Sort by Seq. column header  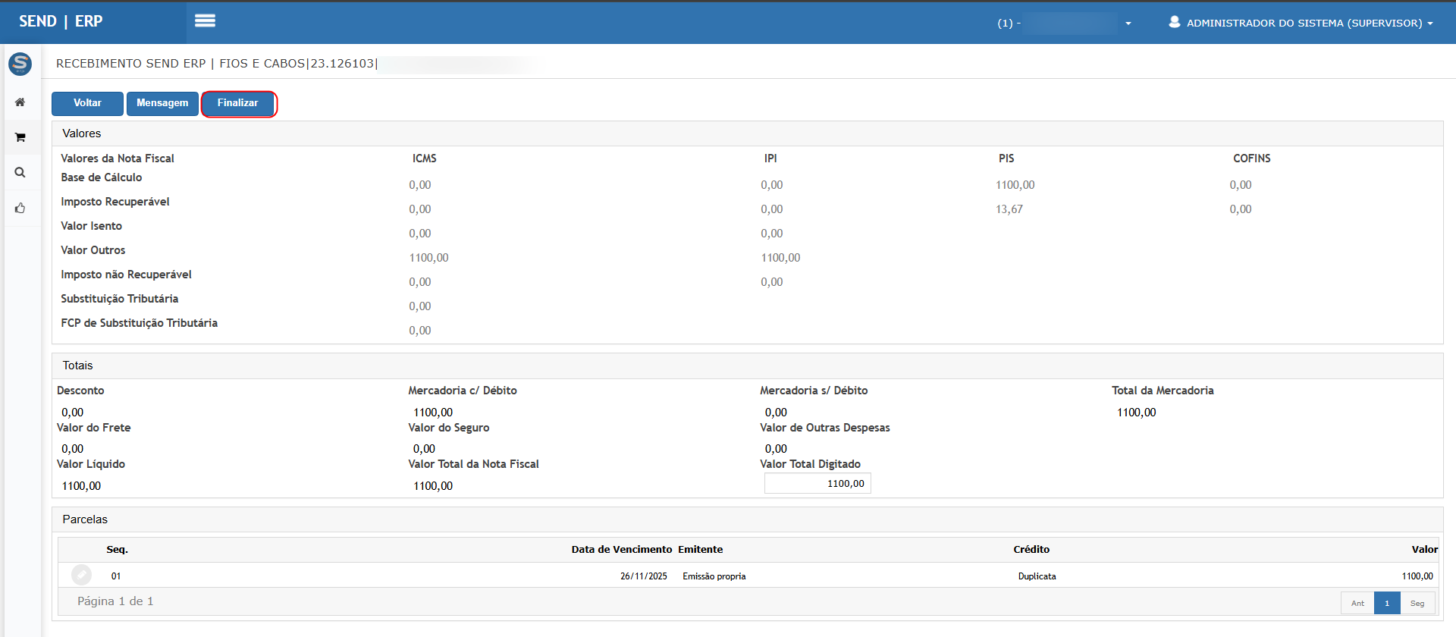coord(117,550)
